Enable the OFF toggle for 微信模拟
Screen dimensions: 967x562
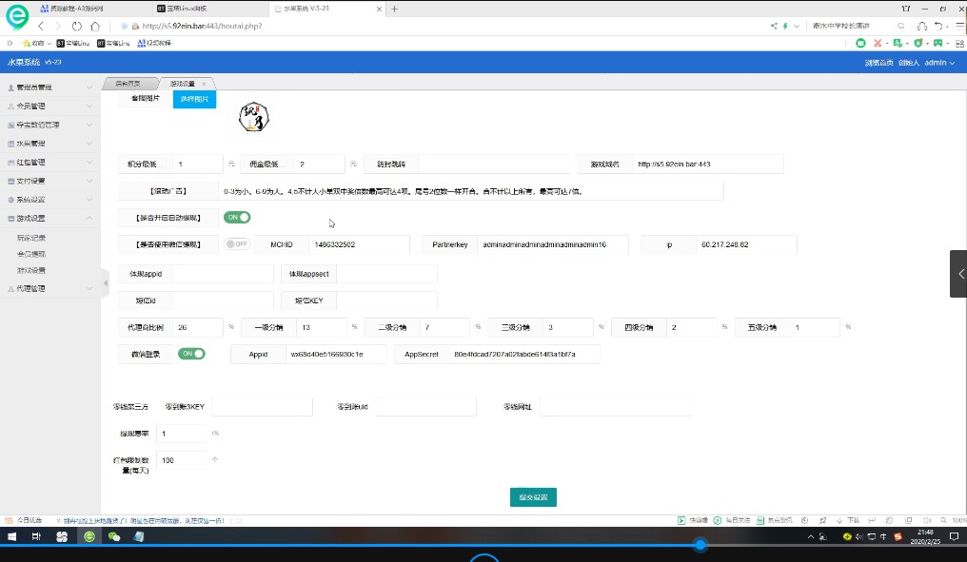tap(236, 243)
